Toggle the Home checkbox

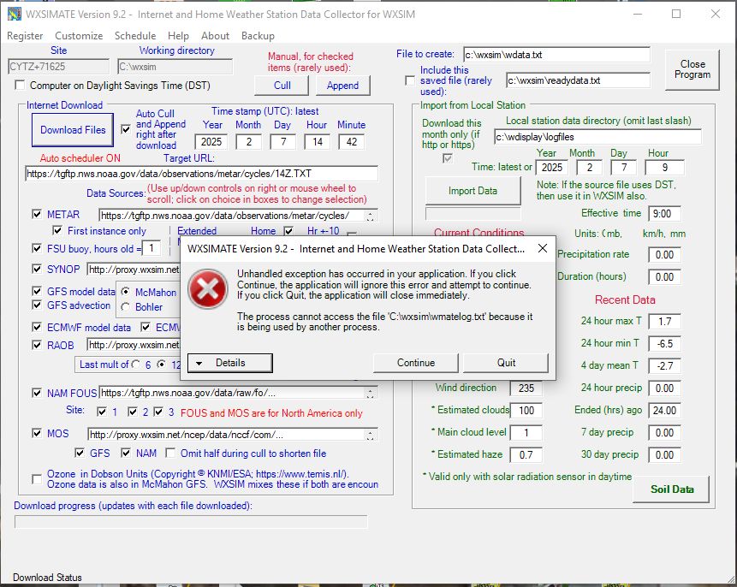pyautogui.click(x=288, y=231)
